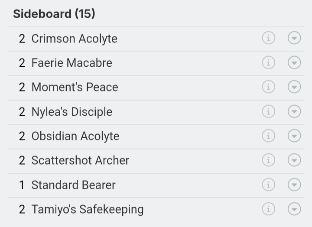Show info for Faerie Macabre
The width and height of the screenshot is (312, 227).
268,63
